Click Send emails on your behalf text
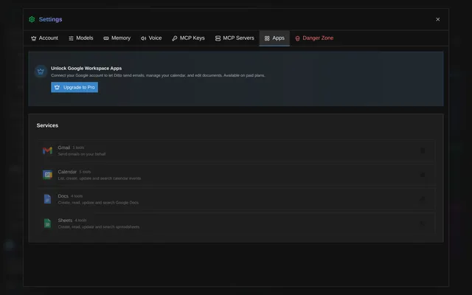This screenshot has width=472, height=295. [x=82, y=154]
